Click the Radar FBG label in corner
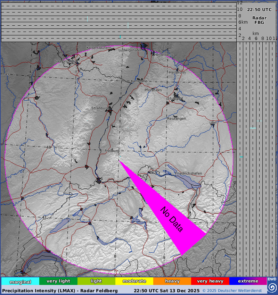Screen dimensions: 278x295 click(x=259, y=20)
